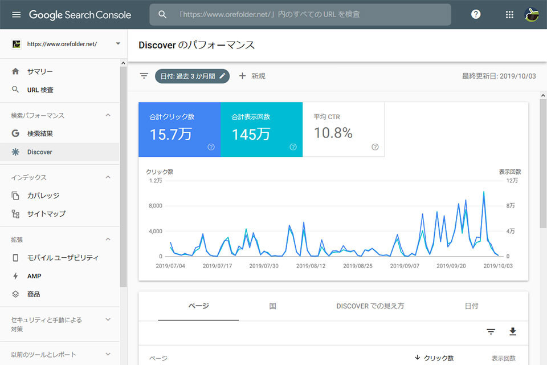Click the orefolder.net property favicon
Viewport: 547px width, 365px height.
tap(17, 44)
